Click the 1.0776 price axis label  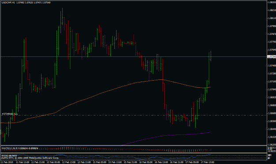point(272,42)
